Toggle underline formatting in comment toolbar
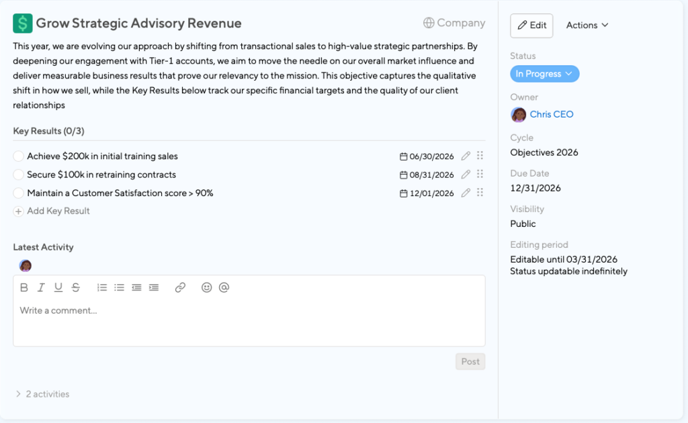 click(x=58, y=287)
